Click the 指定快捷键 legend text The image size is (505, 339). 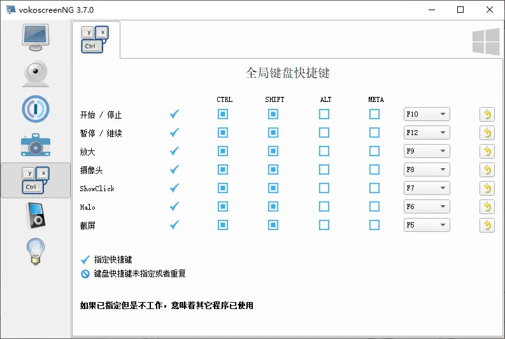tap(113, 259)
